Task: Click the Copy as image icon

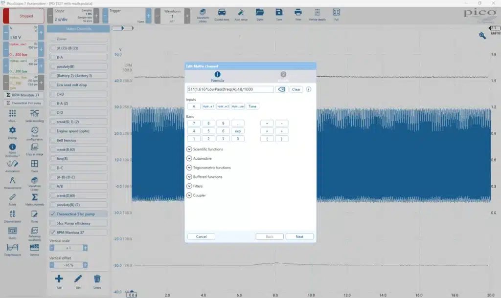Action: pos(35,149)
